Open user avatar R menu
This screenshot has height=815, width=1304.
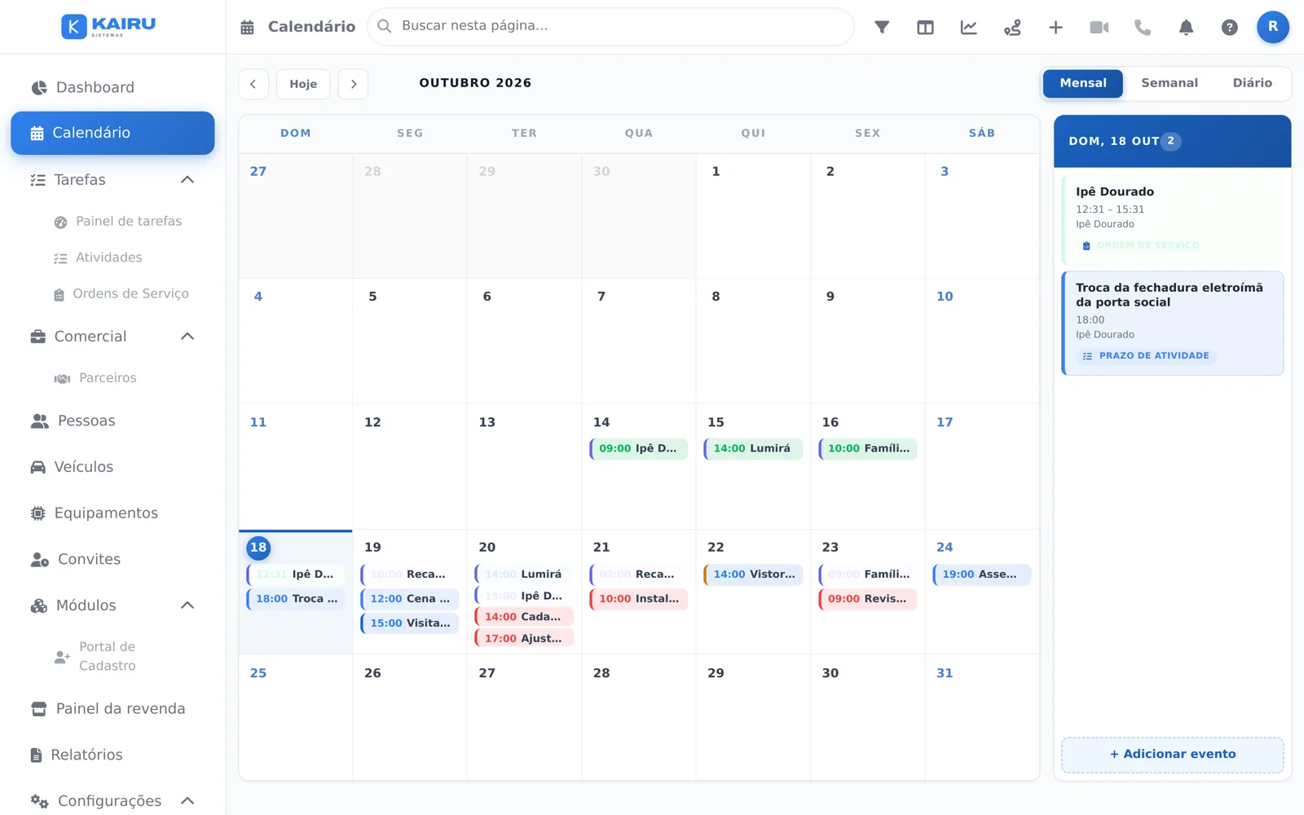pos(1273,27)
